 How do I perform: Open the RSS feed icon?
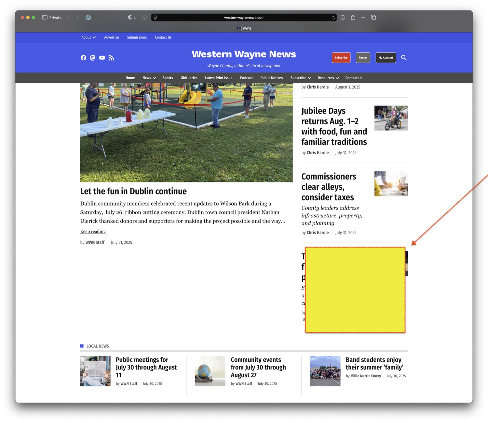pos(111,58)
